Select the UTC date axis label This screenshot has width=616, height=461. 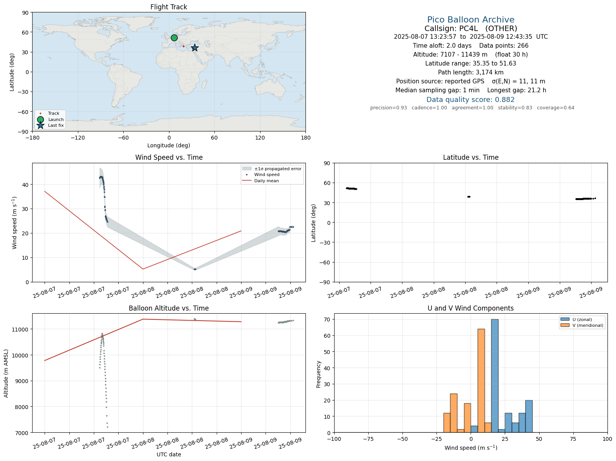point(169,454)
